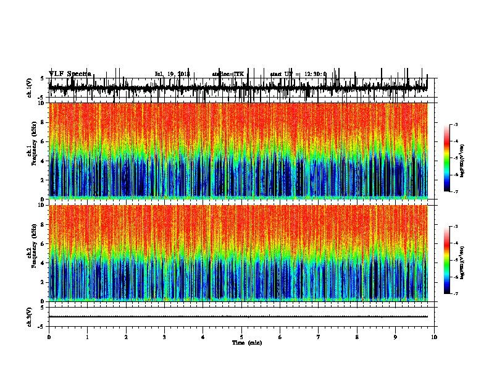Click the ch.1(V) waveform axis label
489x378 pixels.
(30, 88)
